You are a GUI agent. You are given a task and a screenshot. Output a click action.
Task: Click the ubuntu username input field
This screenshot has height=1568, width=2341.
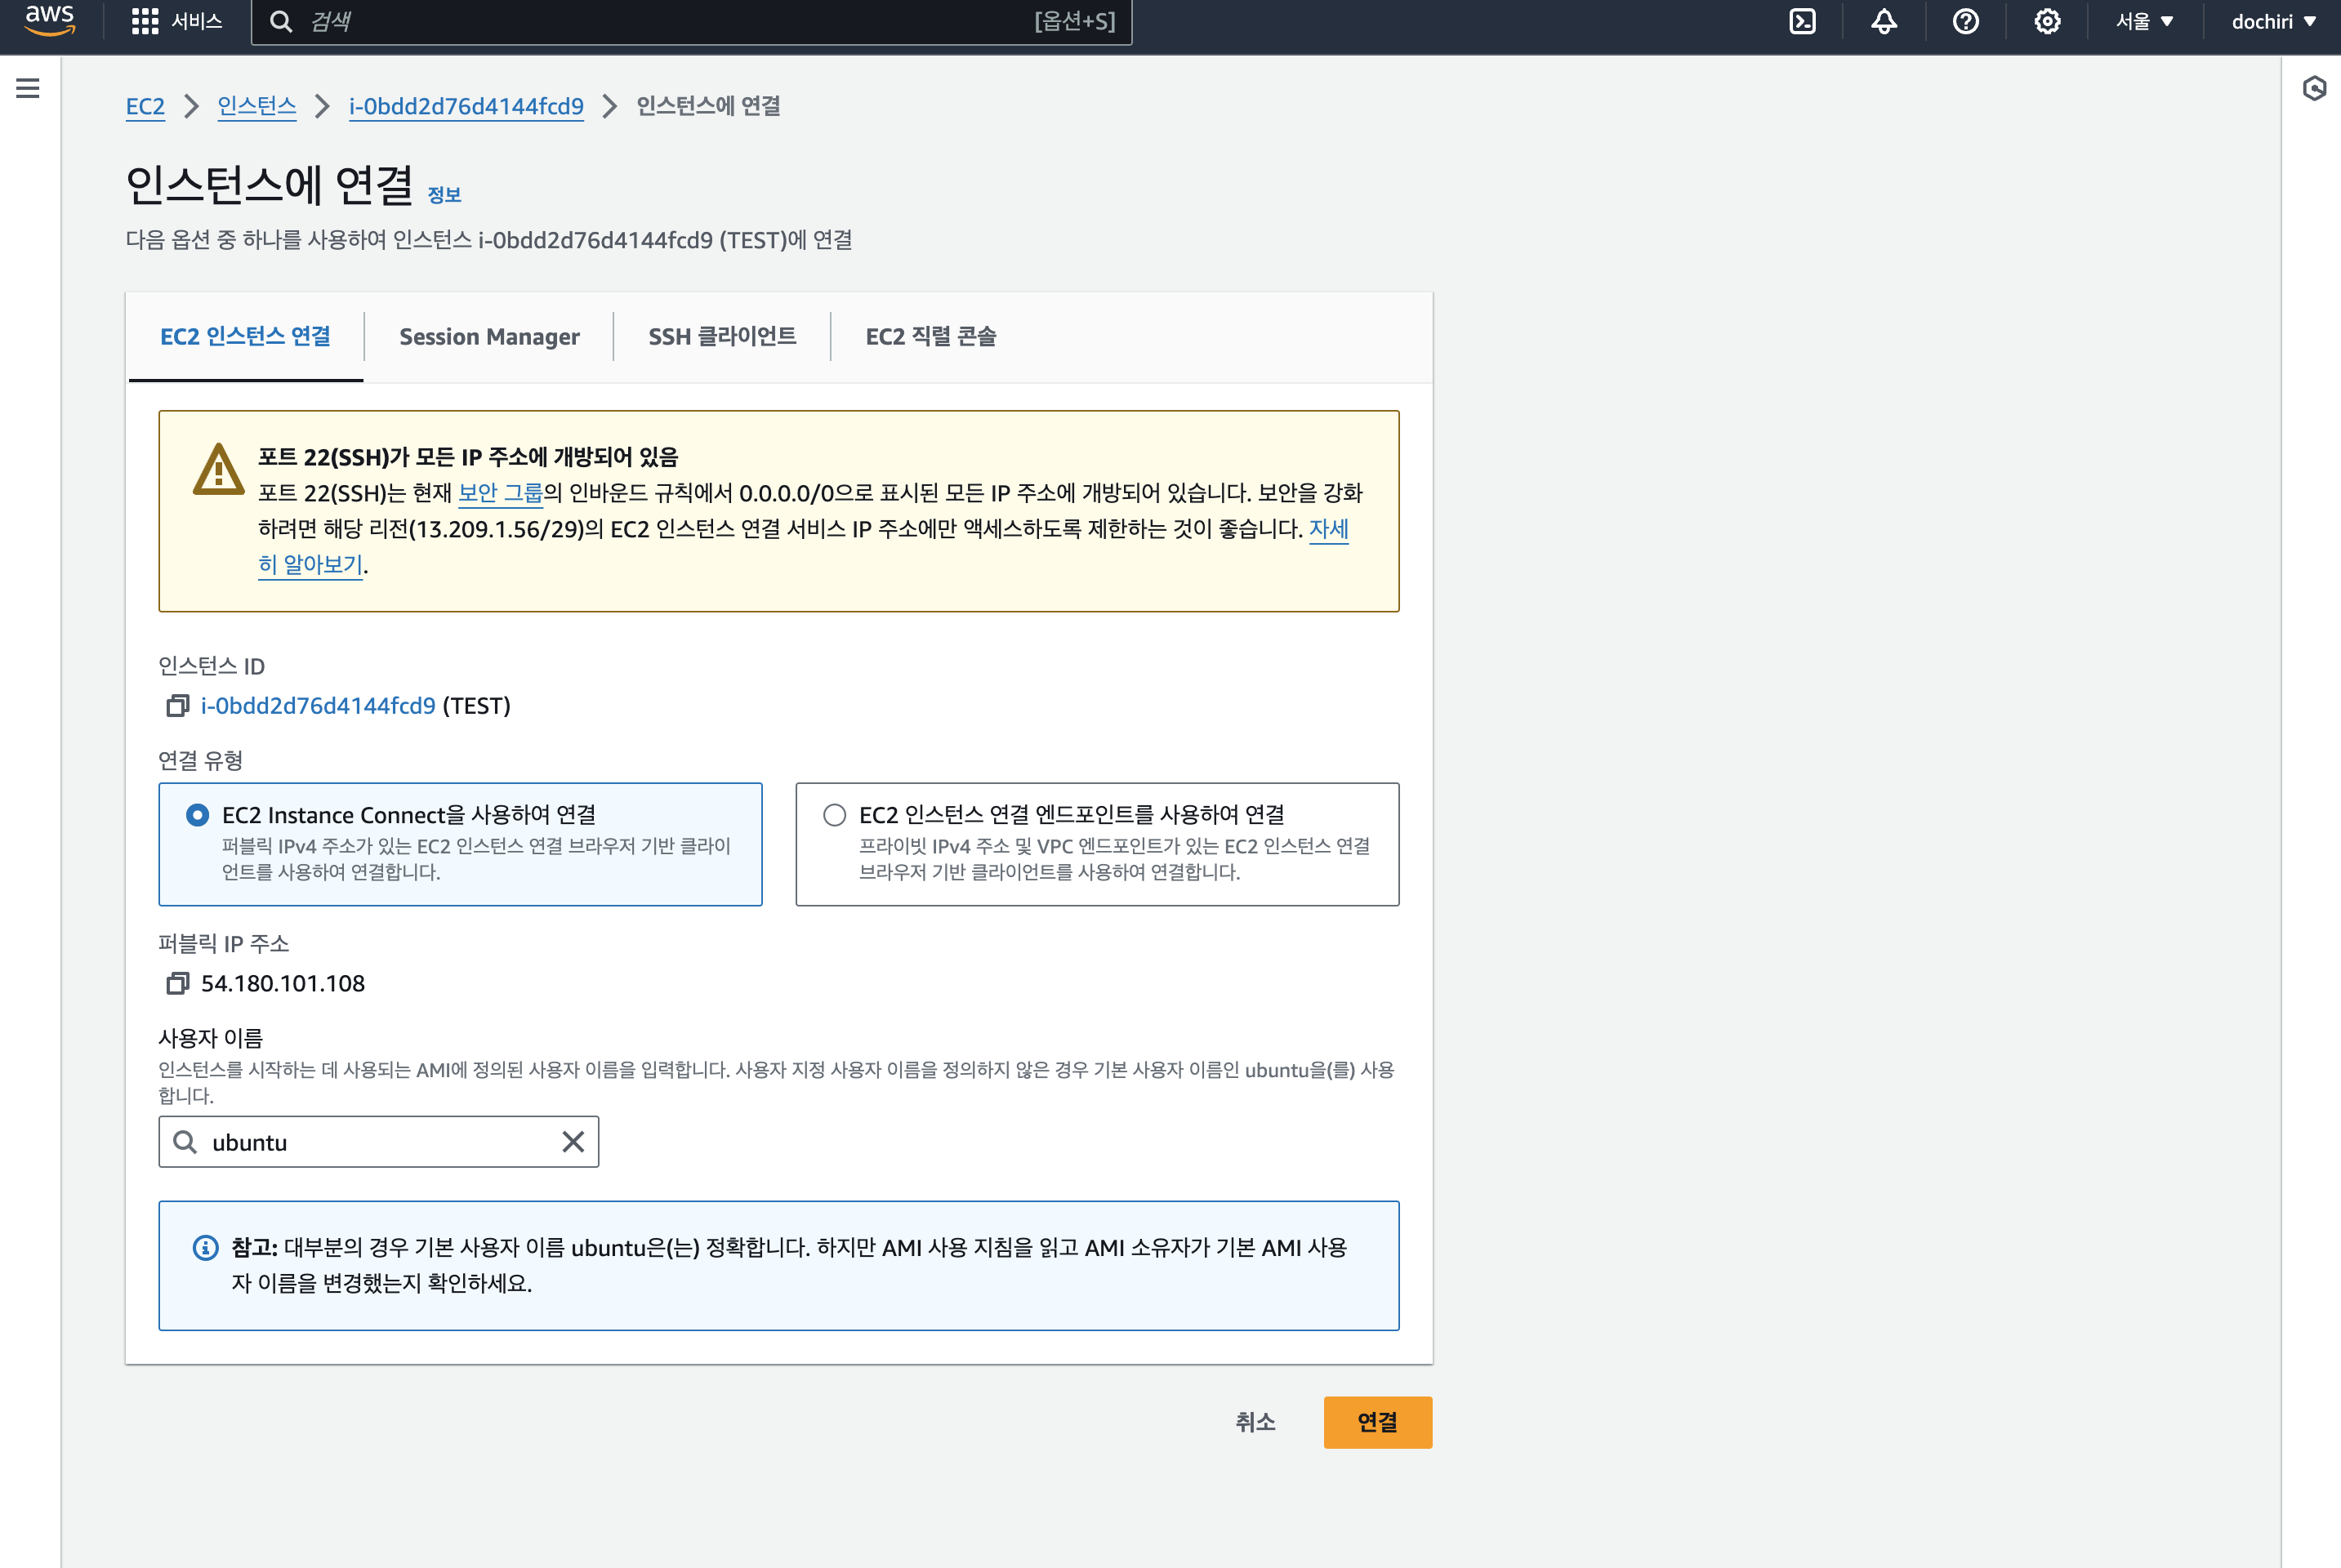click(x=380, y=1142)
